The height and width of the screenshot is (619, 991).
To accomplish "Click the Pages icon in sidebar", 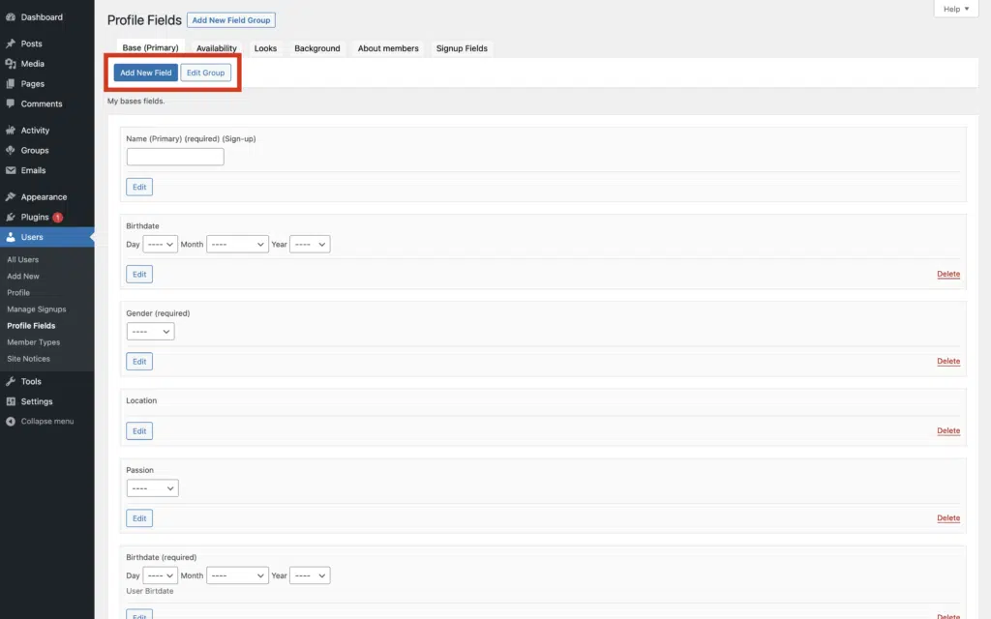I will coord(11,83).
